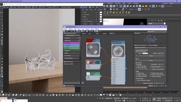Open Utilities menu in Slate Material Editor
The width and height of the screenshot is (181, 102).
coord(97,29)
